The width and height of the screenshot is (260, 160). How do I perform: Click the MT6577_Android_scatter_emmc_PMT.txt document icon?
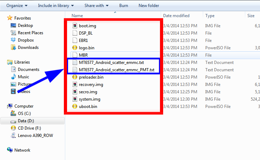point(75,70)
